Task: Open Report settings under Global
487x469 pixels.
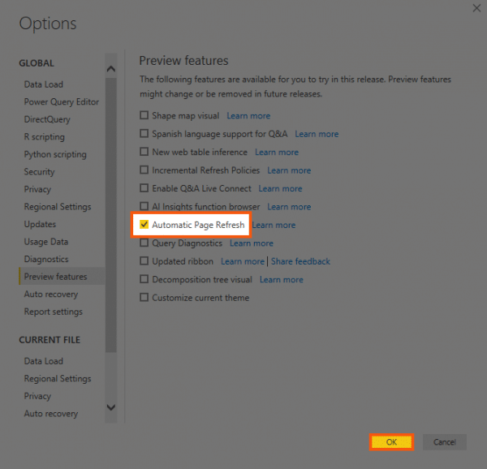Action: click(x=54, y=312)
